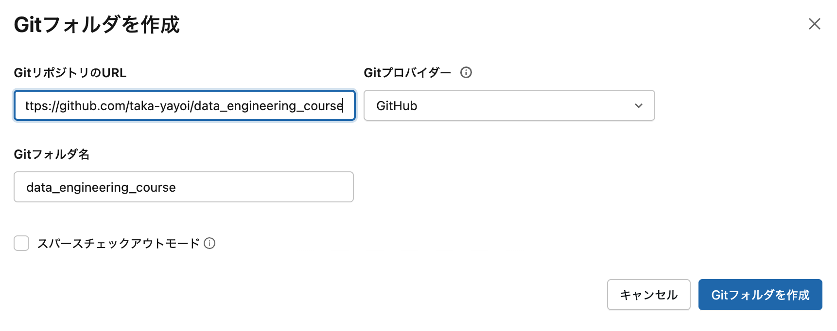This screenshot has width=837, height=331.
Task: Click the highlighted URL input field
Action: (184, 105)
